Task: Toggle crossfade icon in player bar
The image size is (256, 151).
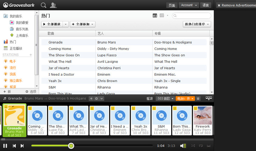Action: [x=209, y=146]
